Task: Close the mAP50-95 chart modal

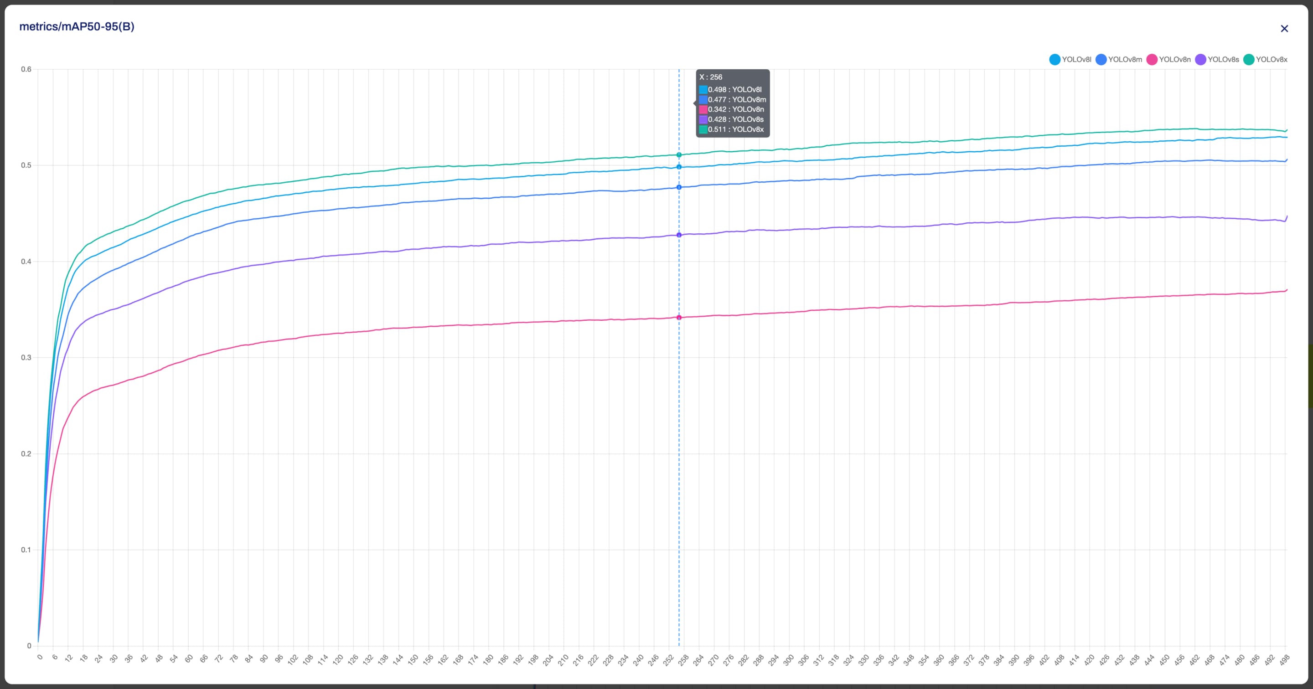Action: (x=1284, y=29)
